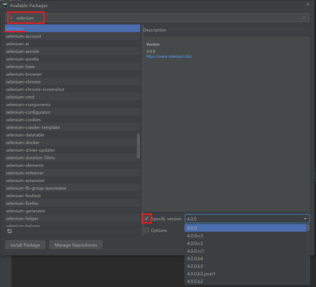
Task: Select selenium-aurelia in the list
Action: [72, 59]
